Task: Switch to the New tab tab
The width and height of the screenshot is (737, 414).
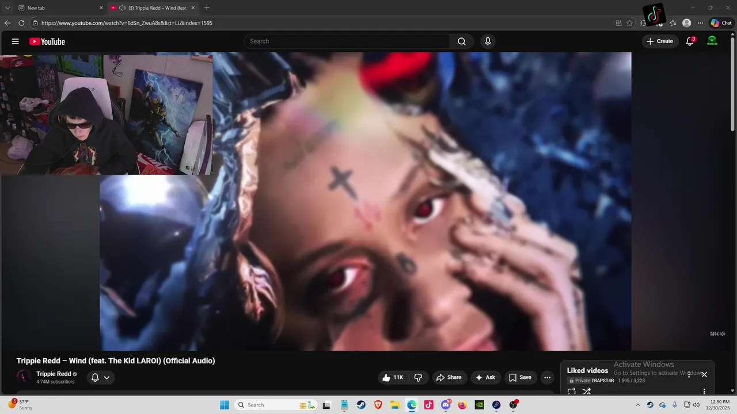Action: click(x=60, y=7)
